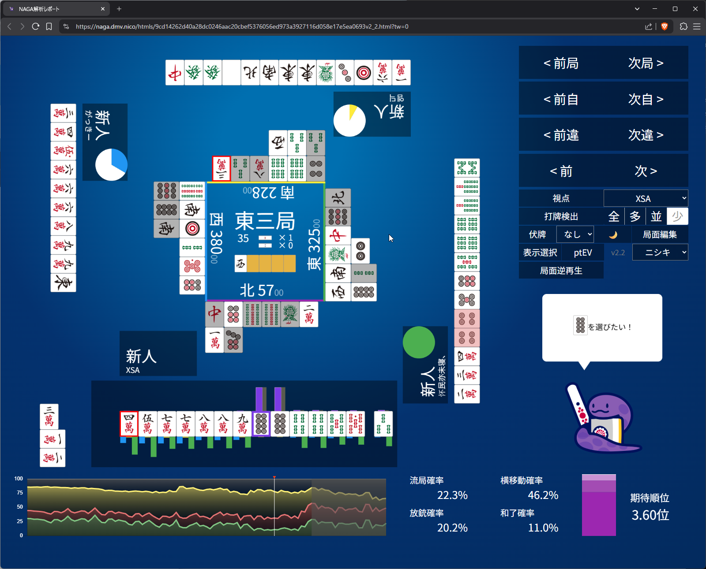Click the red-bordered 四萬 tile in hand
This screenshot has height=569, width=706.
pos(129,424)
